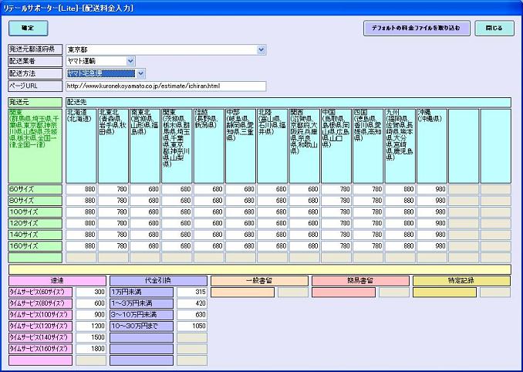
Task: Click the empty pink field under 簡易書留
Action: pyautogui.click(x=343, y=293)
